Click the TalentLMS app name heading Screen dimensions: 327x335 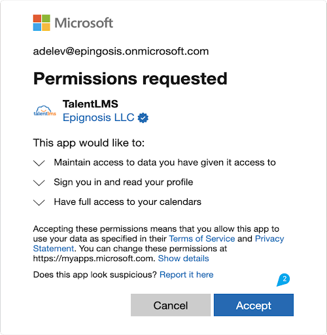90,104
